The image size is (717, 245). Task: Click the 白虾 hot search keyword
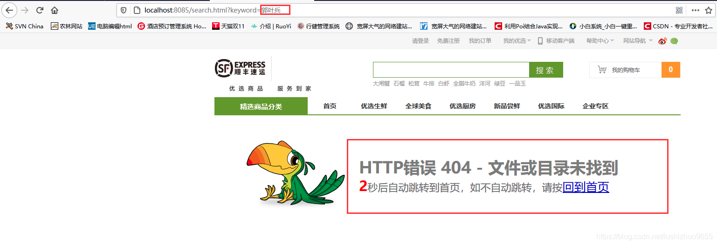tap(444, 84)
